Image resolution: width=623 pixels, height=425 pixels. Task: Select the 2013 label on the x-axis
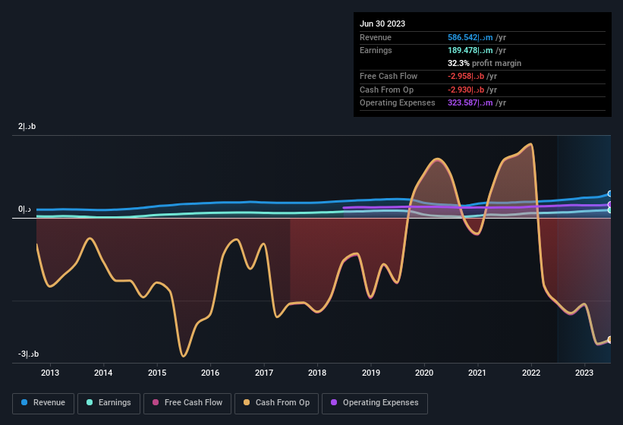click(50, 373)
